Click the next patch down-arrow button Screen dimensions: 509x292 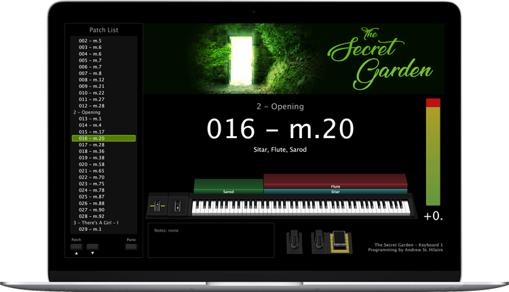92,247
